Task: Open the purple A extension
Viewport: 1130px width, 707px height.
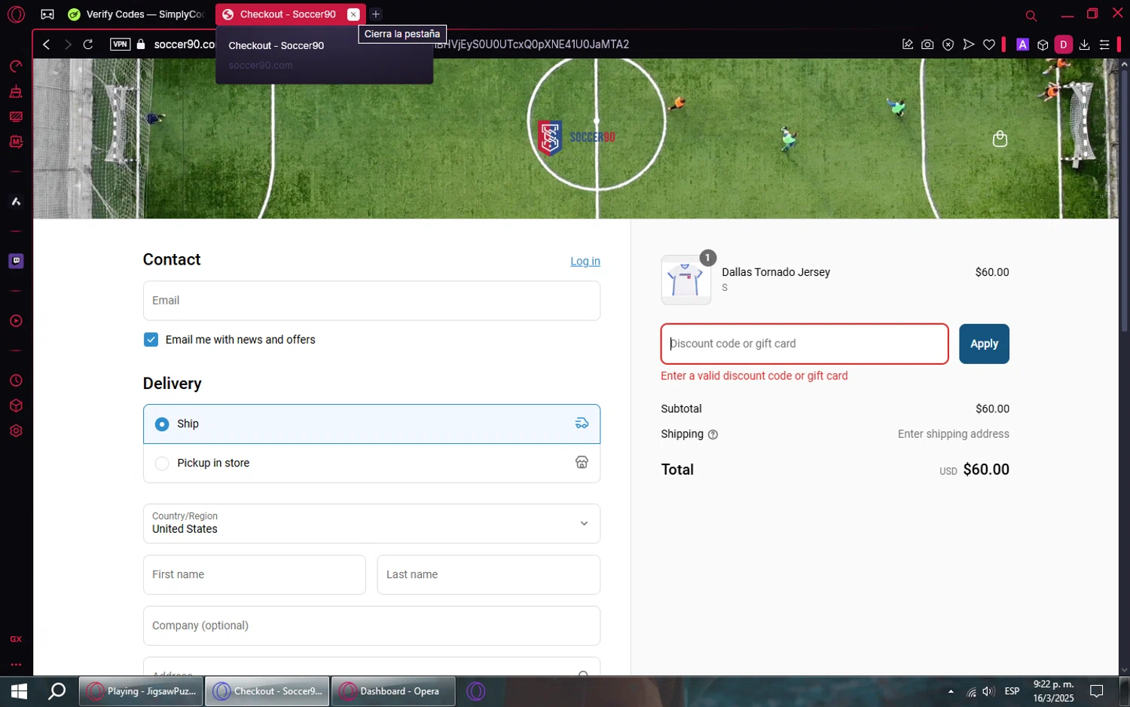Action: tap(1022, 44)
